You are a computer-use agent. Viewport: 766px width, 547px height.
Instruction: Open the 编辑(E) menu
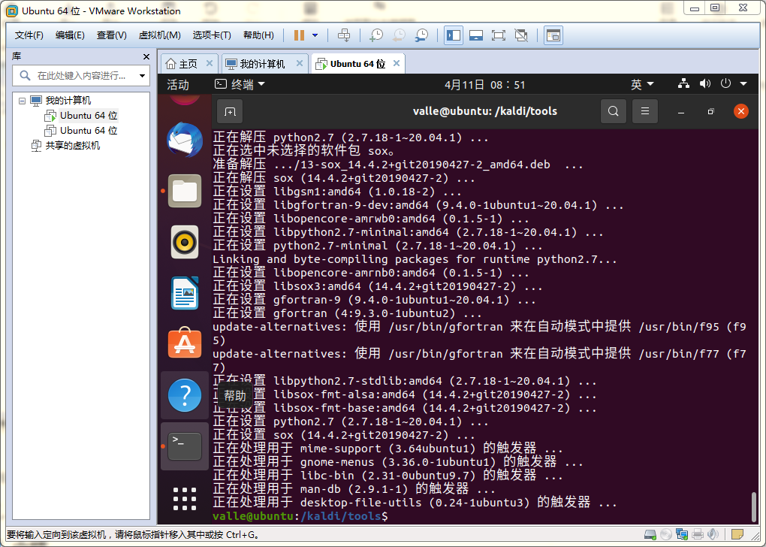70,35
